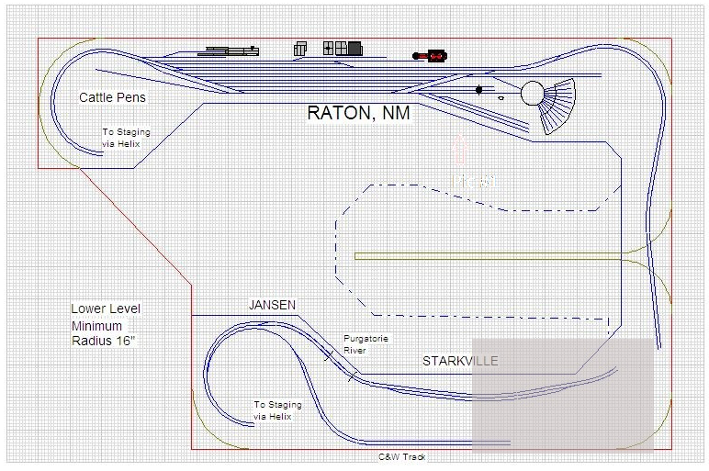Select the small black water tower symbol
Viewport: 709px width, 471px height.
pos(479,90)
